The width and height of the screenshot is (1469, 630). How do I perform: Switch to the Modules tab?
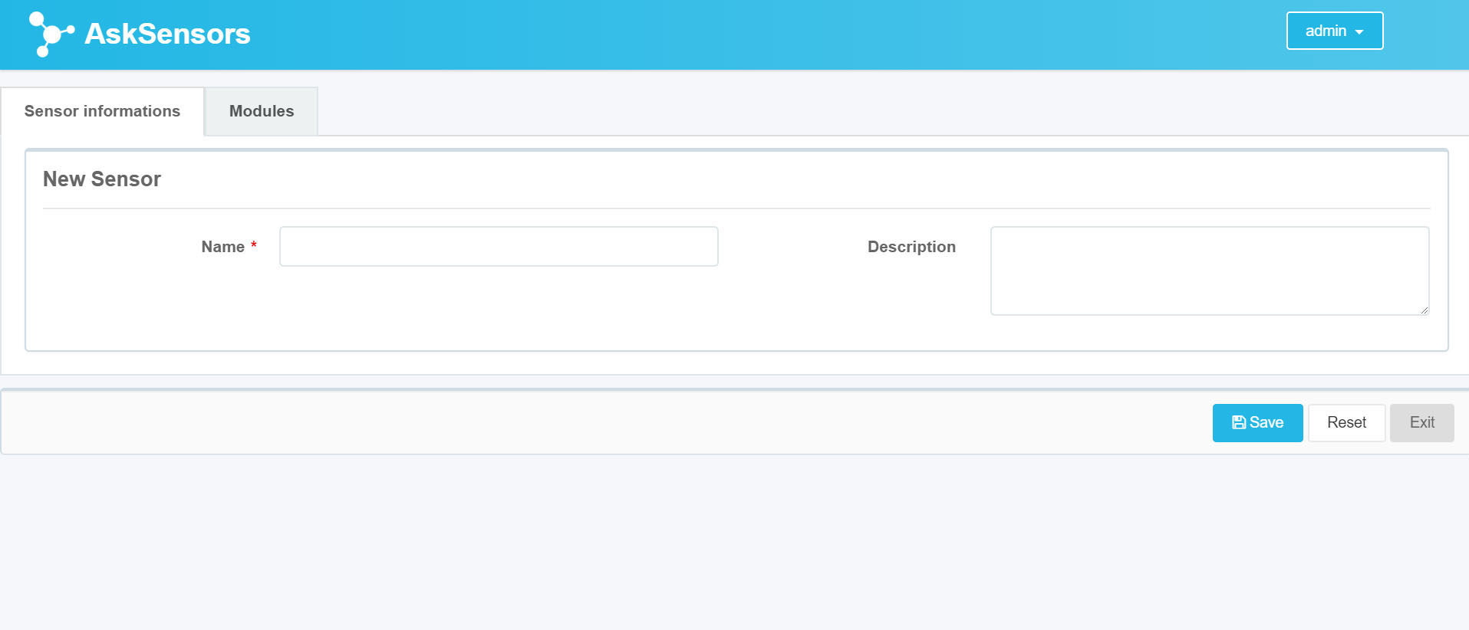click(x=262, y=111)
